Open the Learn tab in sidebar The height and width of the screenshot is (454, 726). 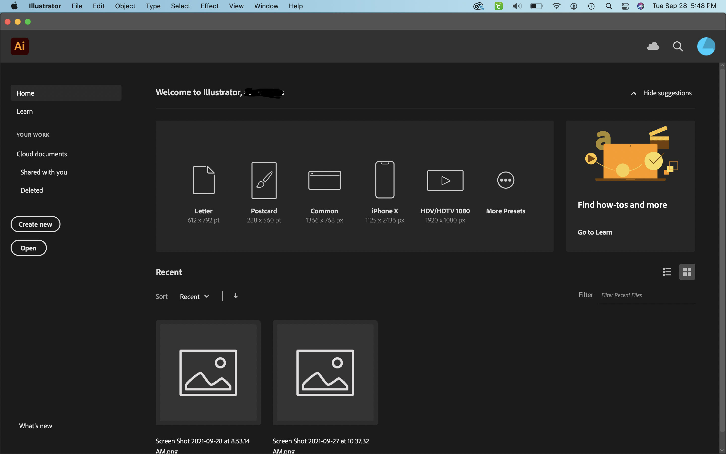[x=25, y=111]
